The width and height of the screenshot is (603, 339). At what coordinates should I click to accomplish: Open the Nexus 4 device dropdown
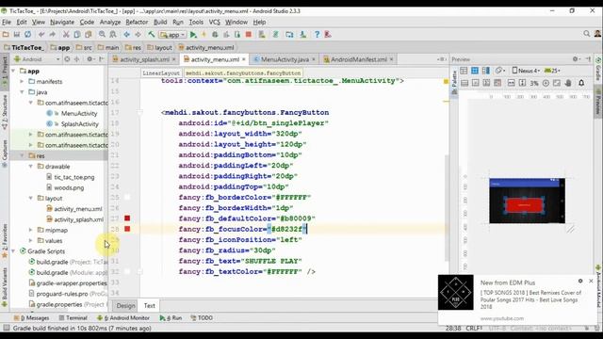tap(526, 71)
